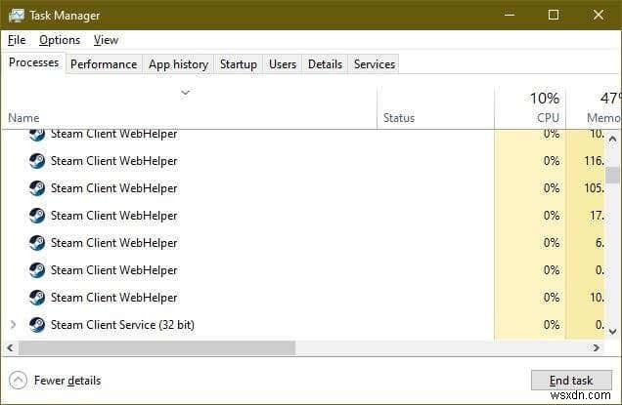The width and height of the screenshot is (622, 405).
Task: Click the Steam icon on the 105. memory row
Action: coord(37,188)
